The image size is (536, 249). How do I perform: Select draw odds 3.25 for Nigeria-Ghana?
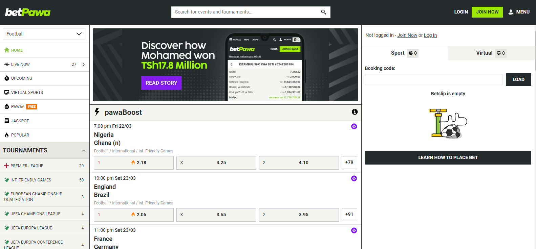tap(216, 163)
